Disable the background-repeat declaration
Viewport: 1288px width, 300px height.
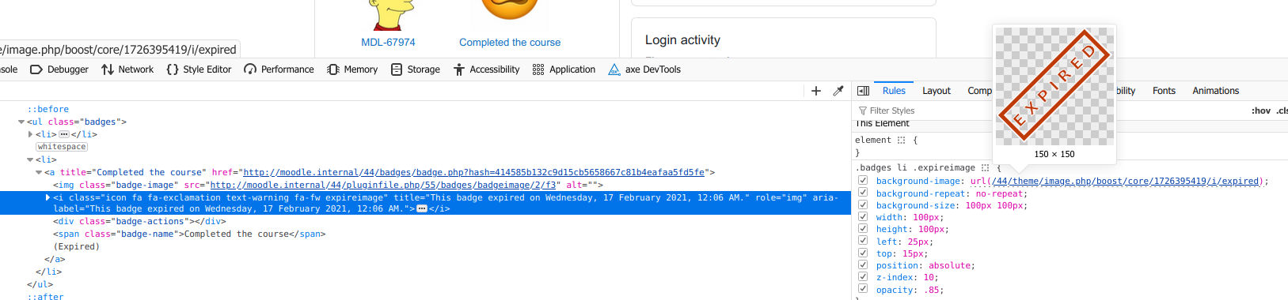pyautogui.click(x=863, y=193)
